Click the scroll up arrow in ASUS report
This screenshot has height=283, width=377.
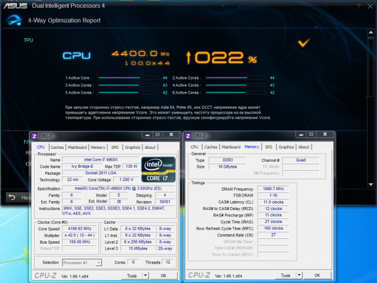(371, 32)
